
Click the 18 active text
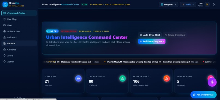tap(48, 86)
